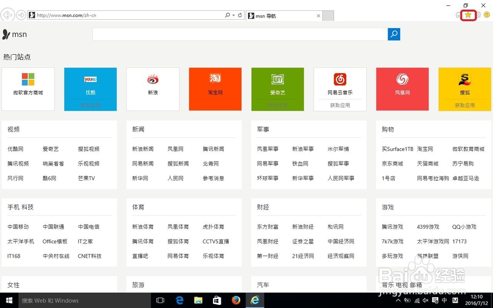Click the address bar search magnifier icon
Screen dimensions: 493x308
point(227,15)
